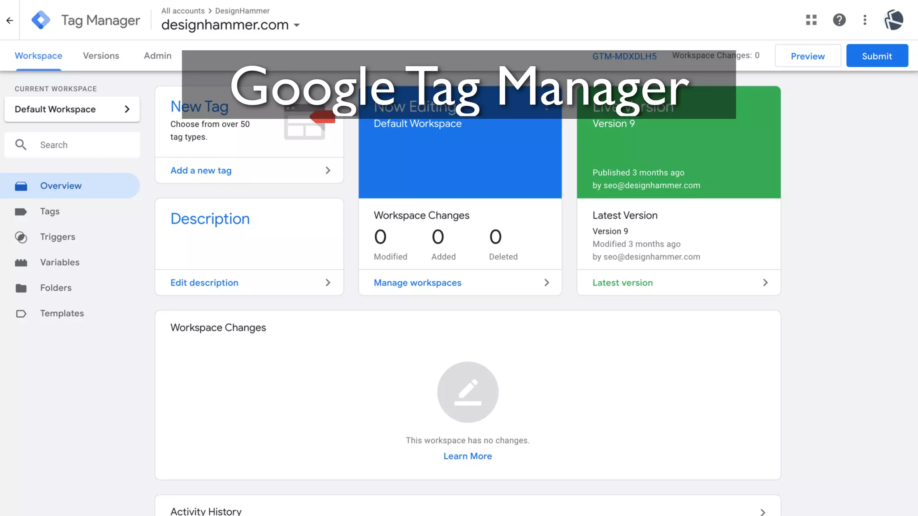This screenshot has width=918, height=516.
Task: Click into the Search input field
Action: 72,145
